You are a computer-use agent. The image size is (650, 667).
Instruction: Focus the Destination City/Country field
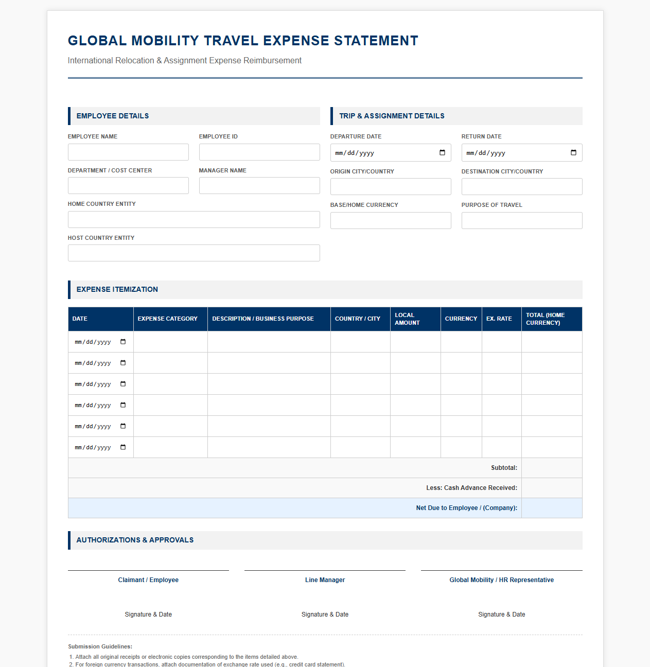522,186
